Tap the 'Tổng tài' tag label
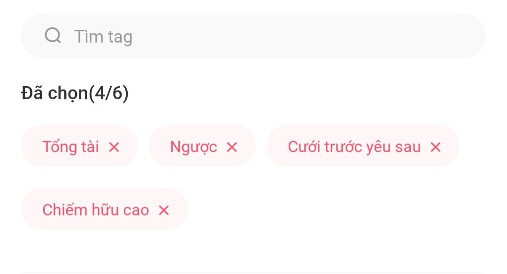507x274 pixels. [x=71, y=147]
